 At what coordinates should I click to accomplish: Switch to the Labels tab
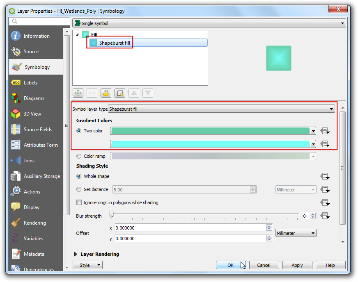(x=30, y=83)
